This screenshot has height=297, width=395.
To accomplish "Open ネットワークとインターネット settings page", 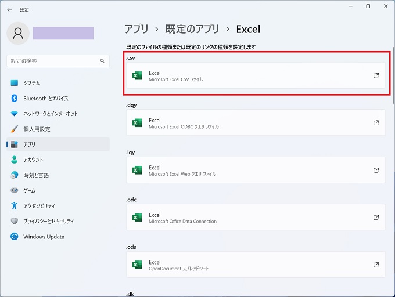I will pyautogui.click(x=58, y=114).
